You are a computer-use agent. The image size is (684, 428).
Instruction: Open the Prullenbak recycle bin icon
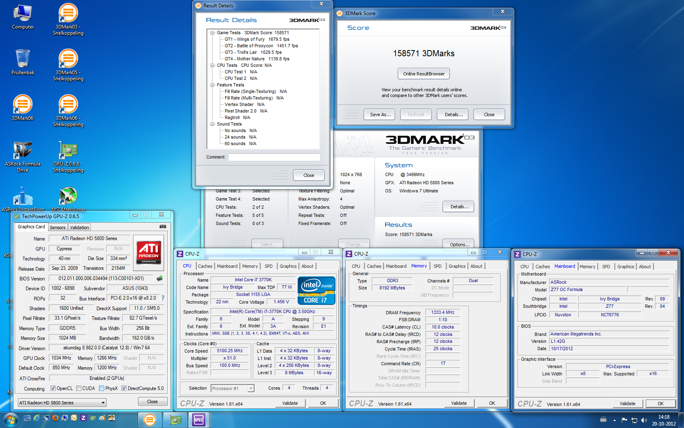[23, 62]
